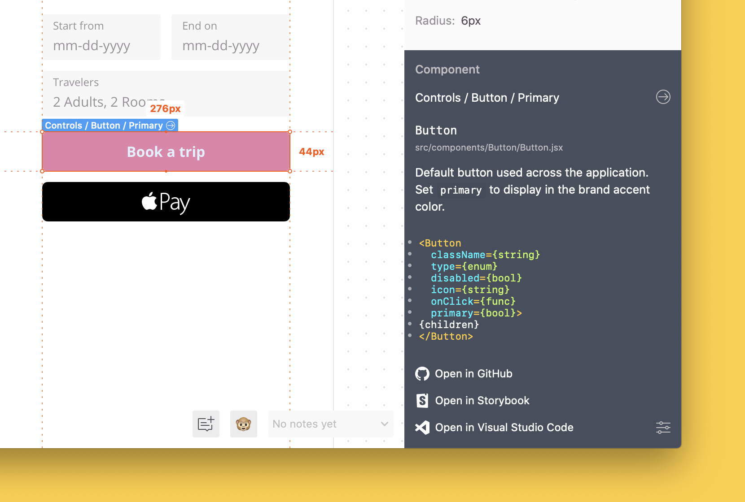The width and height of the screenshot is (745, 502).
Task: Select the monkey emoji icon
Action: [243, 424]
